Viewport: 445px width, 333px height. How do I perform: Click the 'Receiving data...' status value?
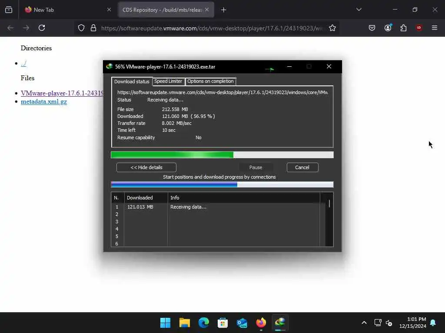click(165, 100)
